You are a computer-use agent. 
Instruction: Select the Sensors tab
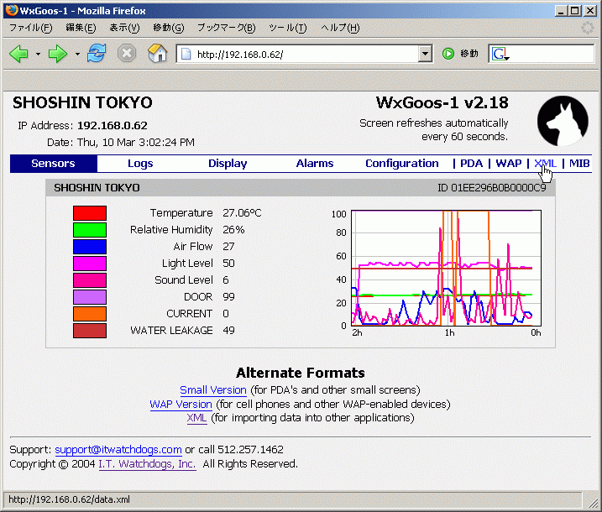pyautogui.click(x=54, y=164)
